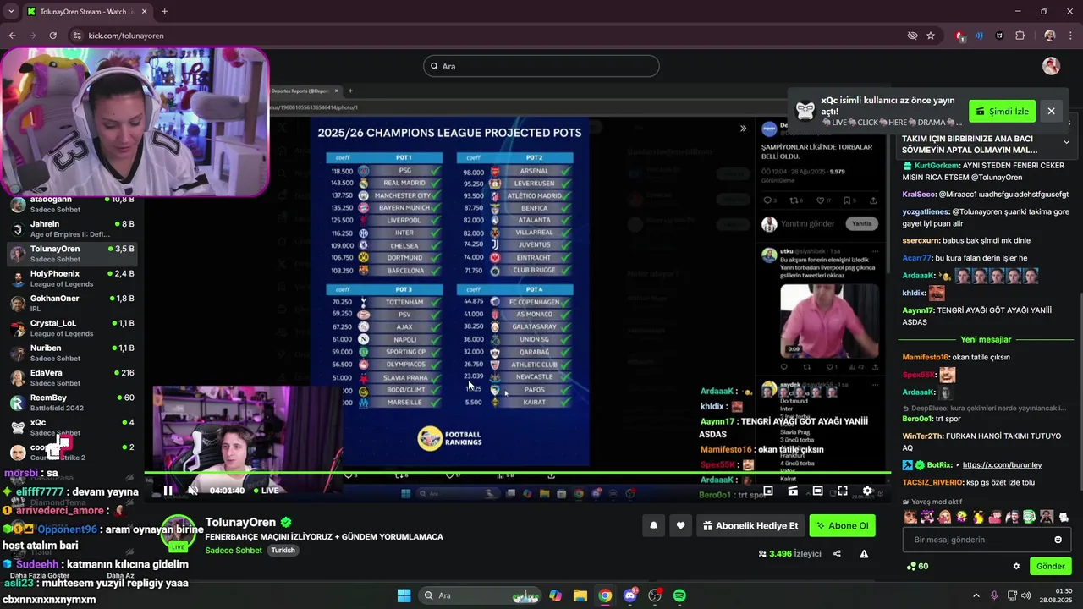Viewport: 1083px width, 609px height.
Task: Report stream with warning triangle icon
Action: [864, 554]
